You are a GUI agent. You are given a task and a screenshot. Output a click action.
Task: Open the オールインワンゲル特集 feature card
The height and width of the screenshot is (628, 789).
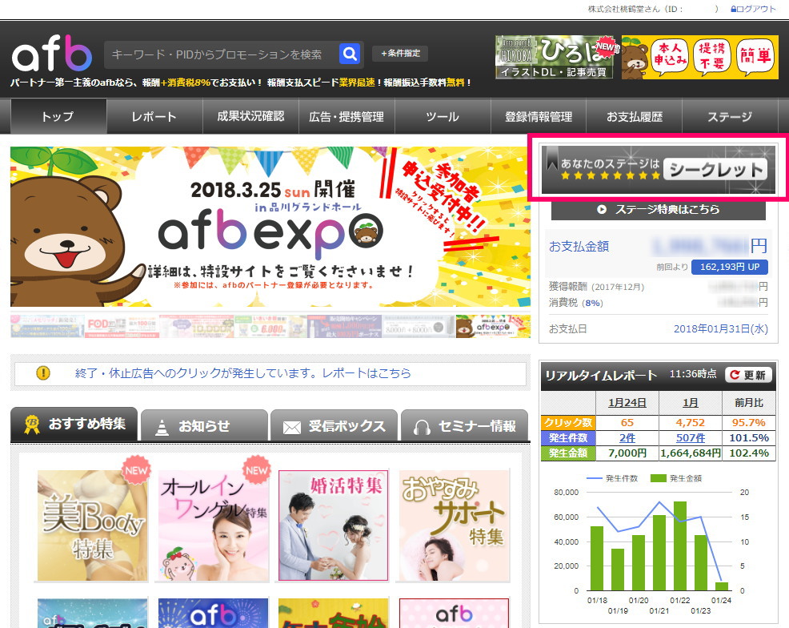(x=214, y=525)
